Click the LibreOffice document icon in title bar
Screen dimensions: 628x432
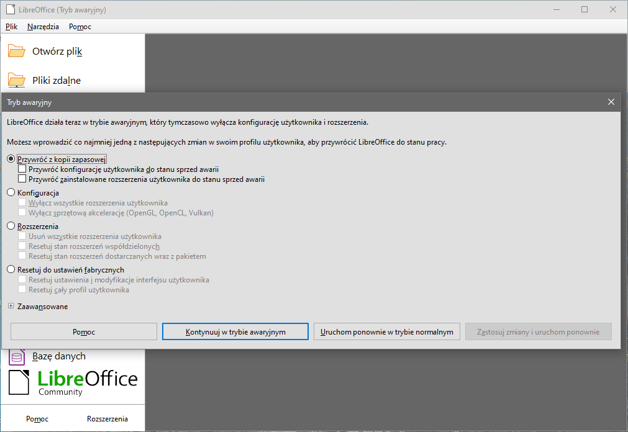(11, 9)
